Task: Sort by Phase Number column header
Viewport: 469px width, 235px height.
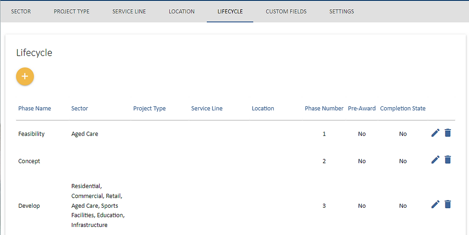Action: (324, 109)
